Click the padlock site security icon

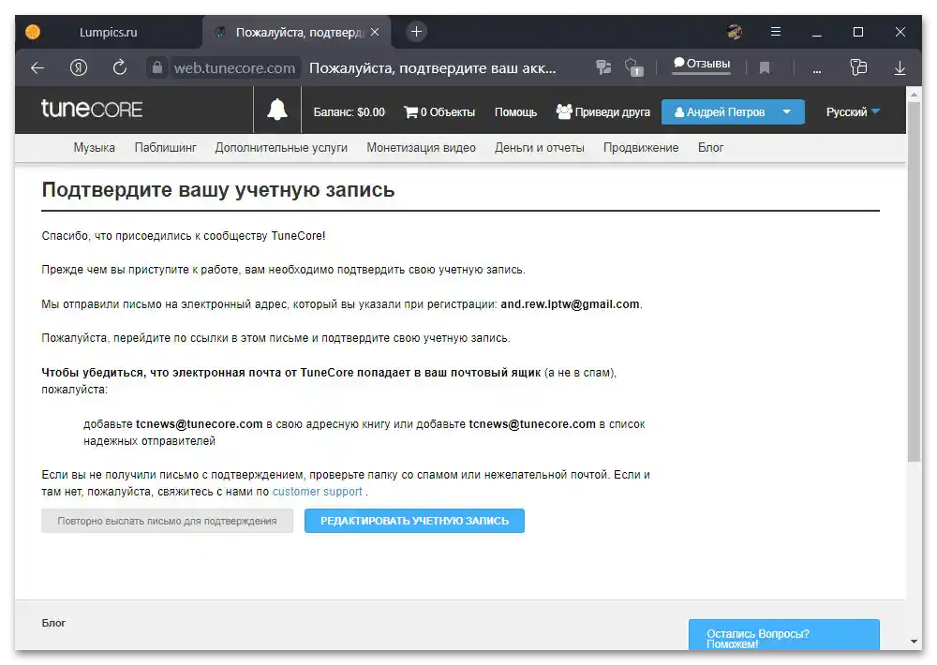pos(157,67)
